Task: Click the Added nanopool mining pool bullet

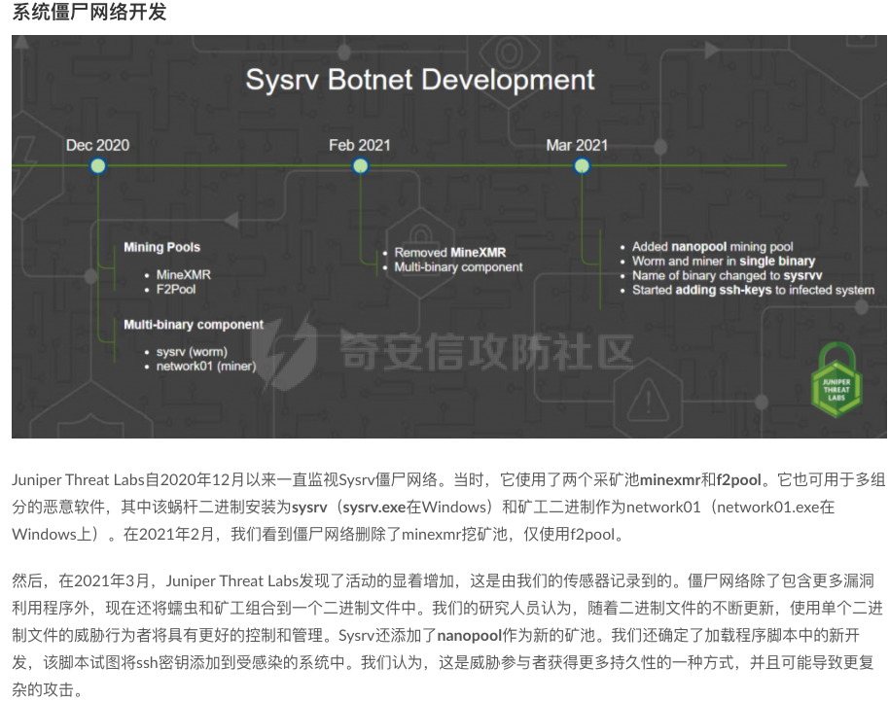Action: [x=713, y=246]
